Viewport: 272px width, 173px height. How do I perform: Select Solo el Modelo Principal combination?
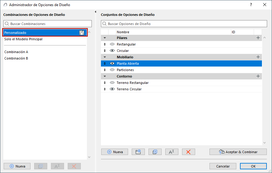coord(23,39)
